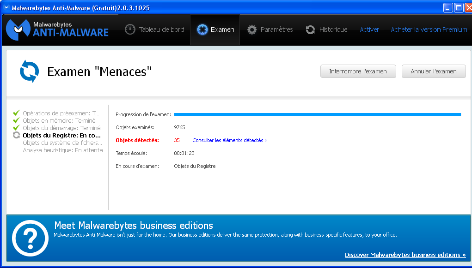Click the Objets examinés value 9765

[x=180, y=127]
